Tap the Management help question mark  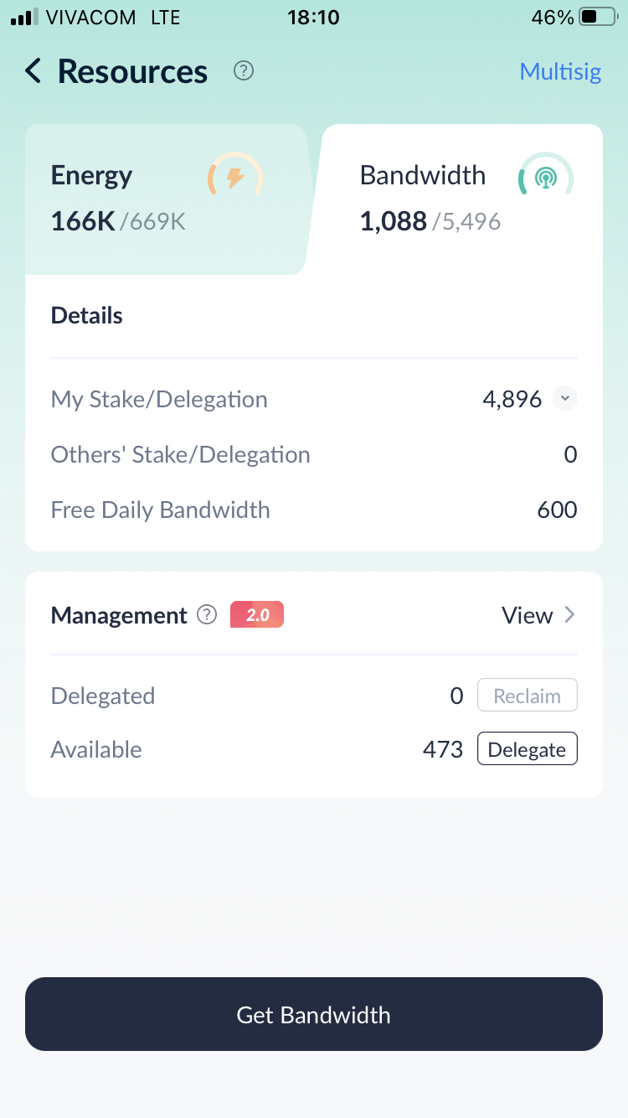(x=206, y=615)
